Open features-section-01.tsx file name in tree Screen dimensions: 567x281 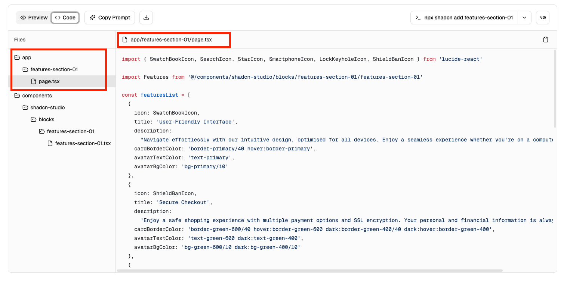point(83,143)
